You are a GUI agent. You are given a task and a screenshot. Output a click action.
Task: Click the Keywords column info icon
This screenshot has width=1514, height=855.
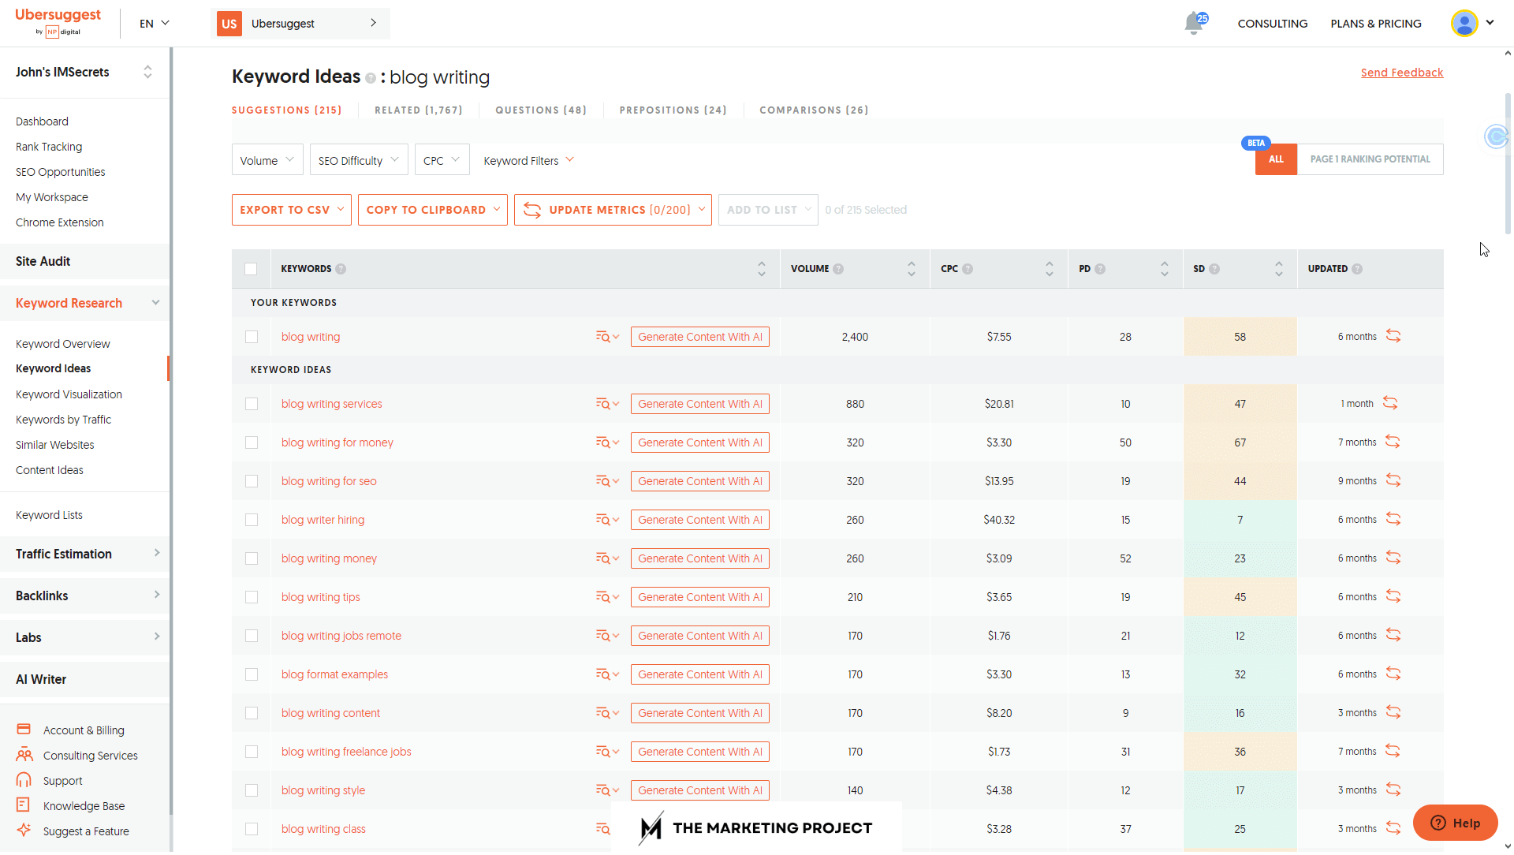341,269
